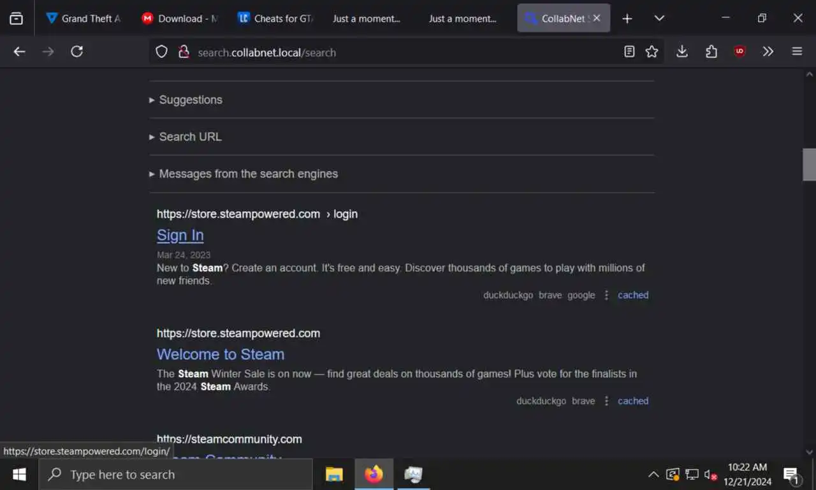Click the muted volume tray icon

point(710,475)
